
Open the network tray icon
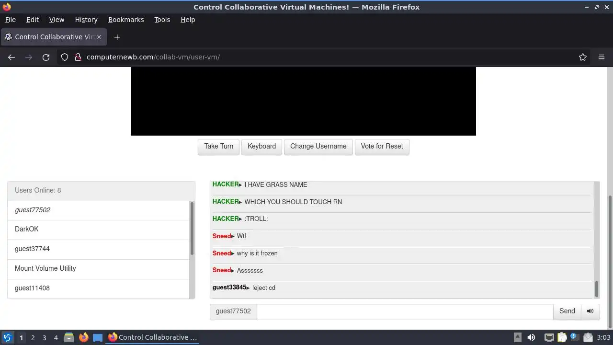549,337
